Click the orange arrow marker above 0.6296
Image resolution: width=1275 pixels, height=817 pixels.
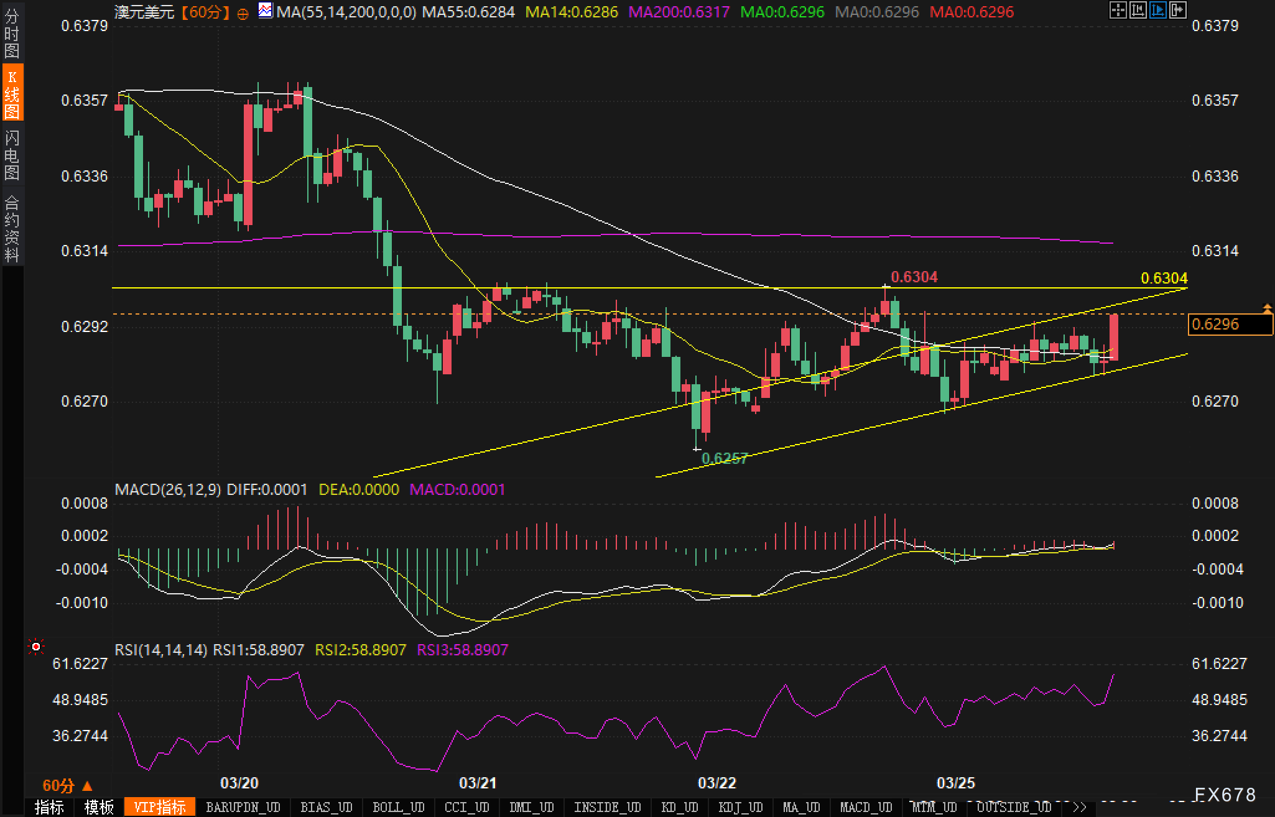coord(1266,307)
